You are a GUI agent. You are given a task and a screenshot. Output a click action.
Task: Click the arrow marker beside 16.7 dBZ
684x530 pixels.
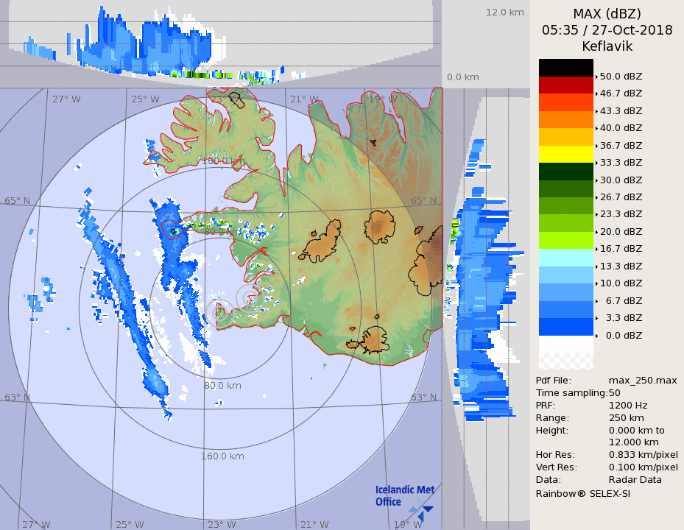click(596, 249)
